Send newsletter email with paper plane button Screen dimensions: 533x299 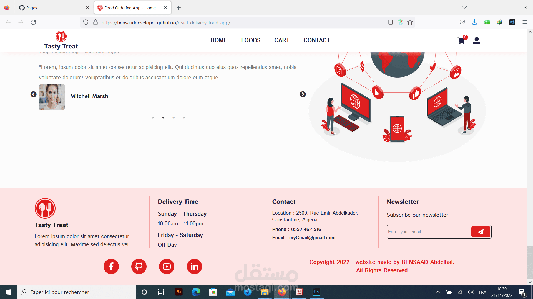481,232
